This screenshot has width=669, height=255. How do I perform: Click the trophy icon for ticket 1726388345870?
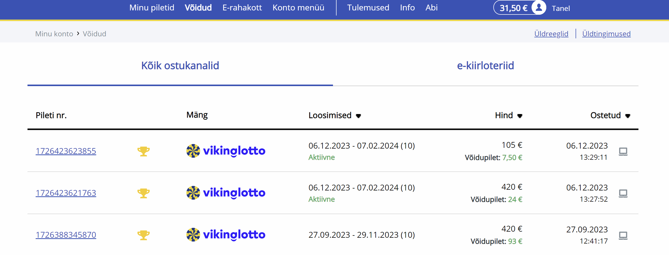143,235
